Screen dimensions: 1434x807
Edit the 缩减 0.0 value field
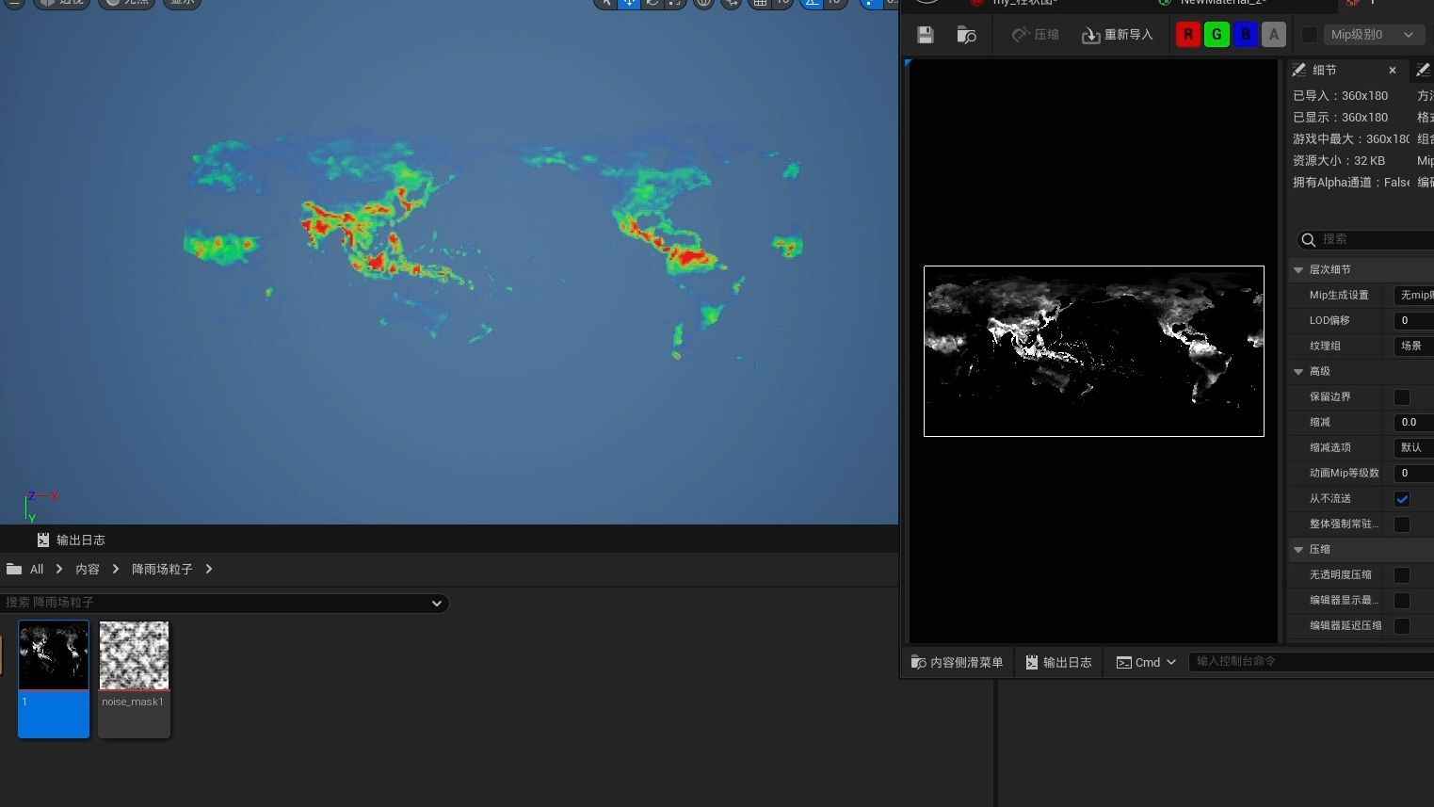(x=1414, y=423)
